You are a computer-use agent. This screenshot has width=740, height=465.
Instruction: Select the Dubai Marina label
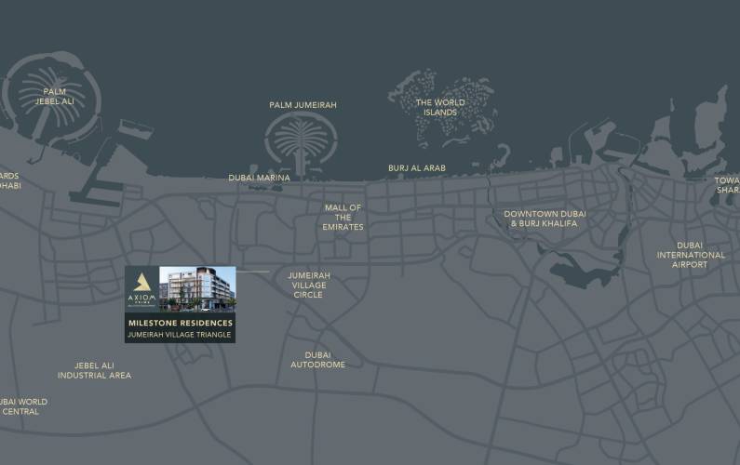click(259, 178)
